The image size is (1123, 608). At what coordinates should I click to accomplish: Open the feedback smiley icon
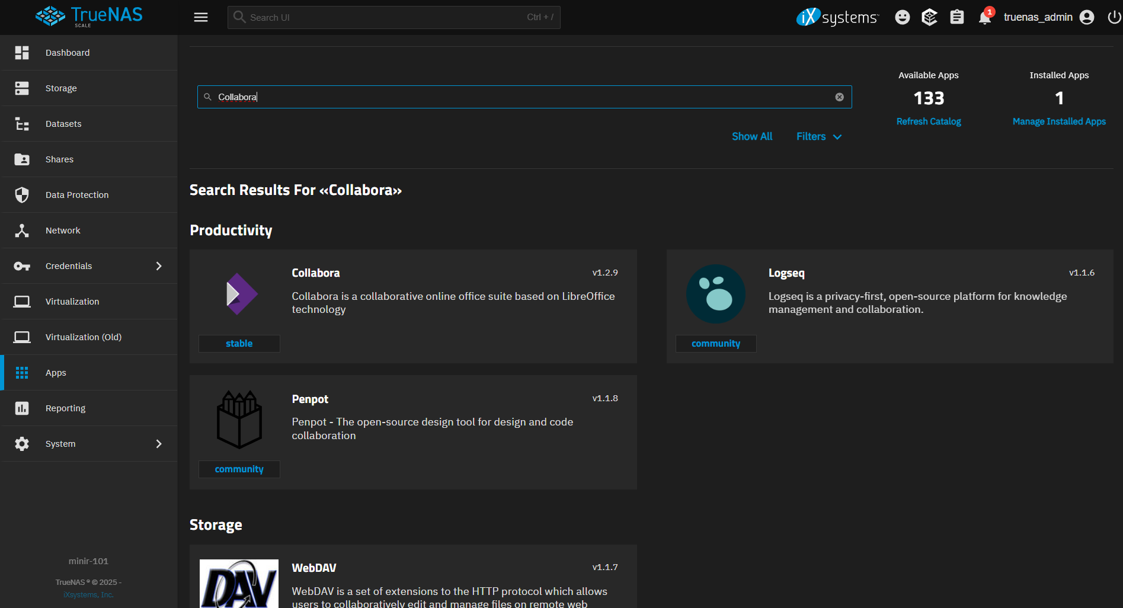(x=902, y=17)
